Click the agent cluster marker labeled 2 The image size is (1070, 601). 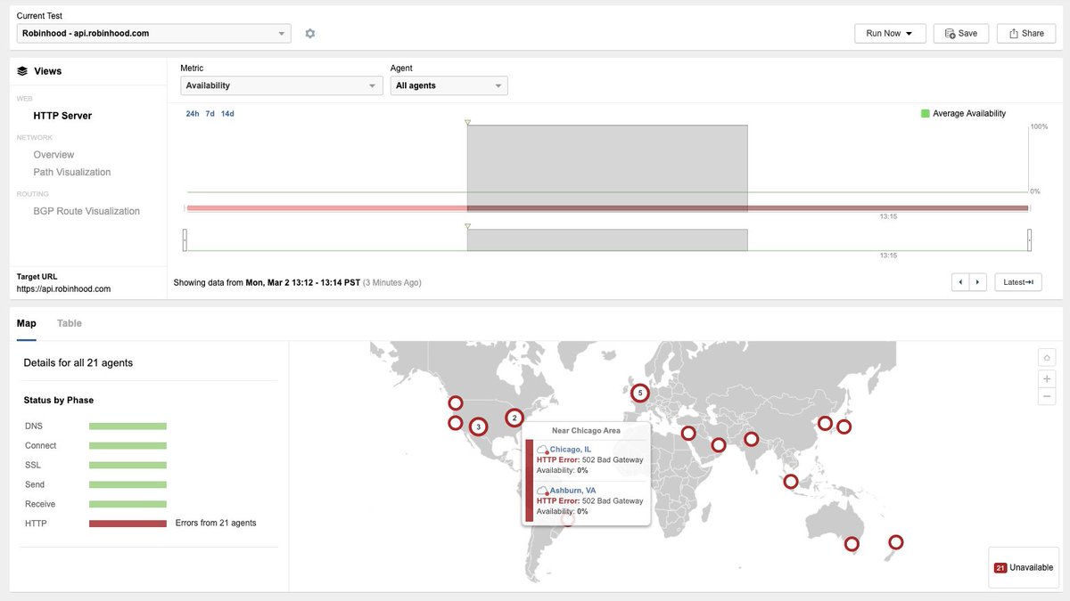[514, 418]
